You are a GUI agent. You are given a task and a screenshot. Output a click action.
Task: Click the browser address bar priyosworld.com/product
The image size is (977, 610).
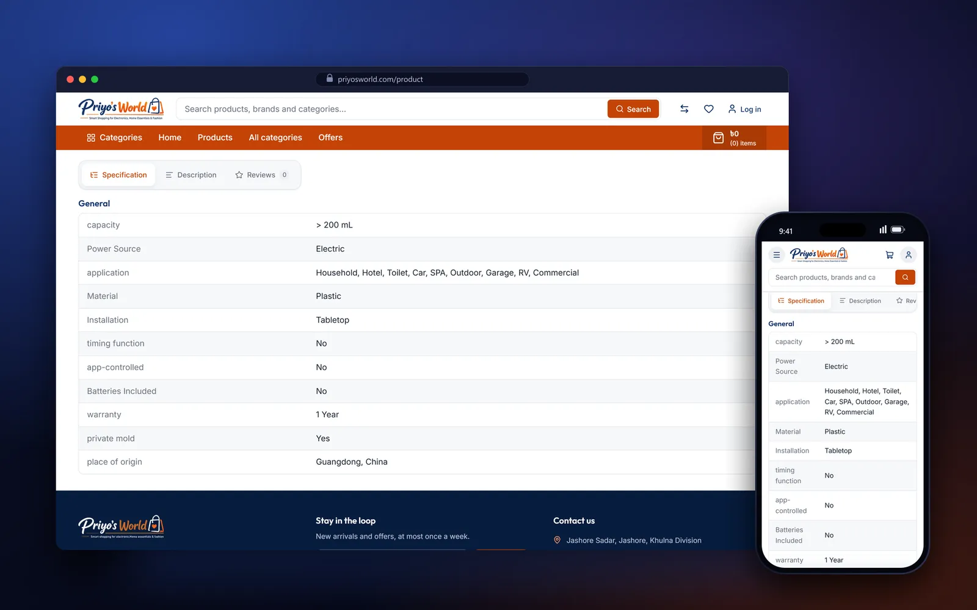click(x=422, y=79)
